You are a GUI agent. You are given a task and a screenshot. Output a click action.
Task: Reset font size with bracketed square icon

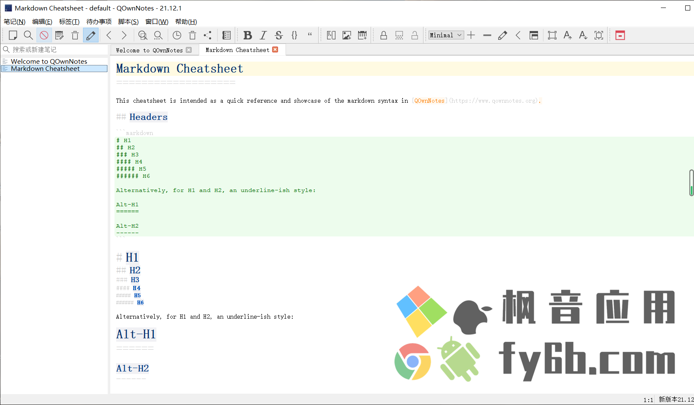coord(599,35)
